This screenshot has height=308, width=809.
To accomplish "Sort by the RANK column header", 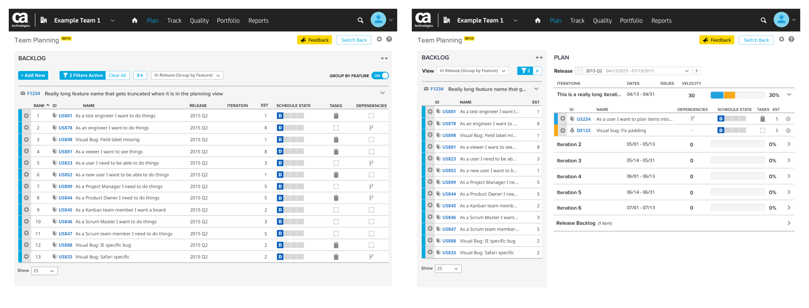I will tap(41, 106).
